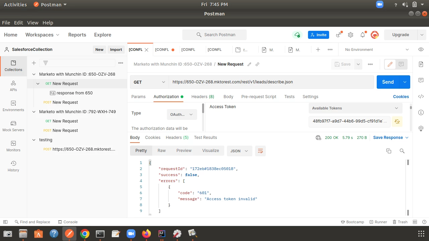The image size is (429, 241).
Task: Open the Monitors sidebar panel
Action: pos(13,146)
